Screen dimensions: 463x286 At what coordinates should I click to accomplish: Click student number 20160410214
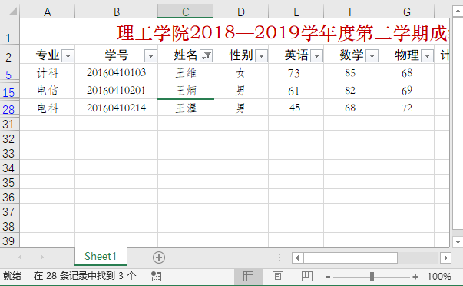tap(117, 108)
